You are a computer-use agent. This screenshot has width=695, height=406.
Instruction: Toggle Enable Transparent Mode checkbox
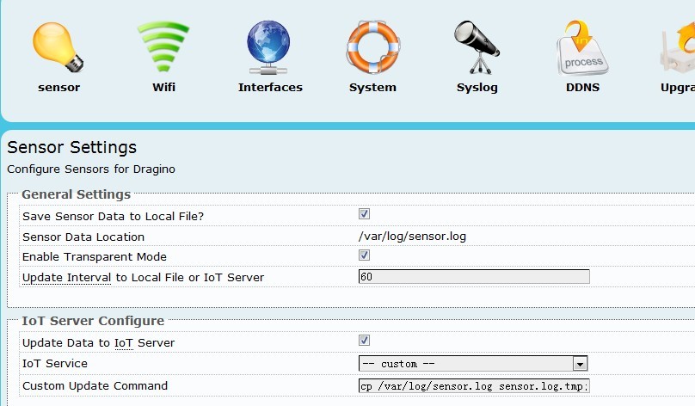(x=364, y=255)
